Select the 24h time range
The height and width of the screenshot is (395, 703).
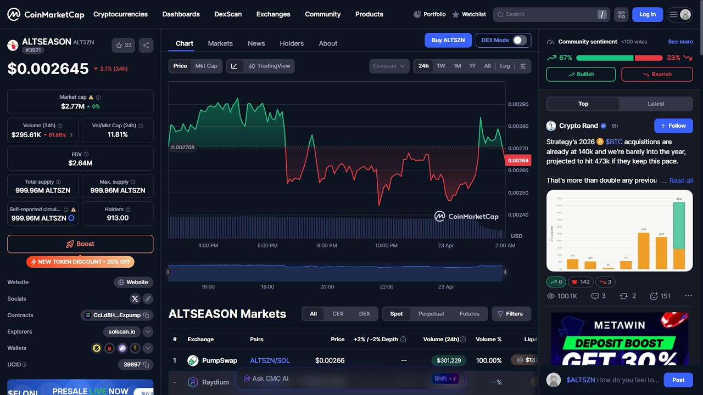pyautogui.click(x=423, y=66)
